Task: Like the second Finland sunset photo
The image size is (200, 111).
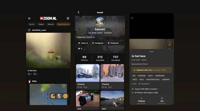Action: pos(103,87)
